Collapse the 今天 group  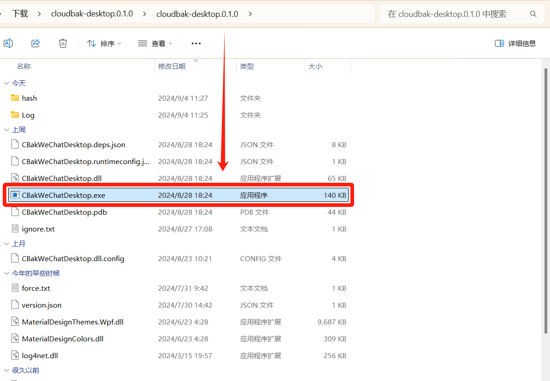(6, 83)
